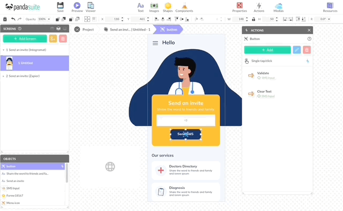Select the 'Send an invite' text object
The width and height of the screenshot is (343, 211).
[x=33, y=181]
